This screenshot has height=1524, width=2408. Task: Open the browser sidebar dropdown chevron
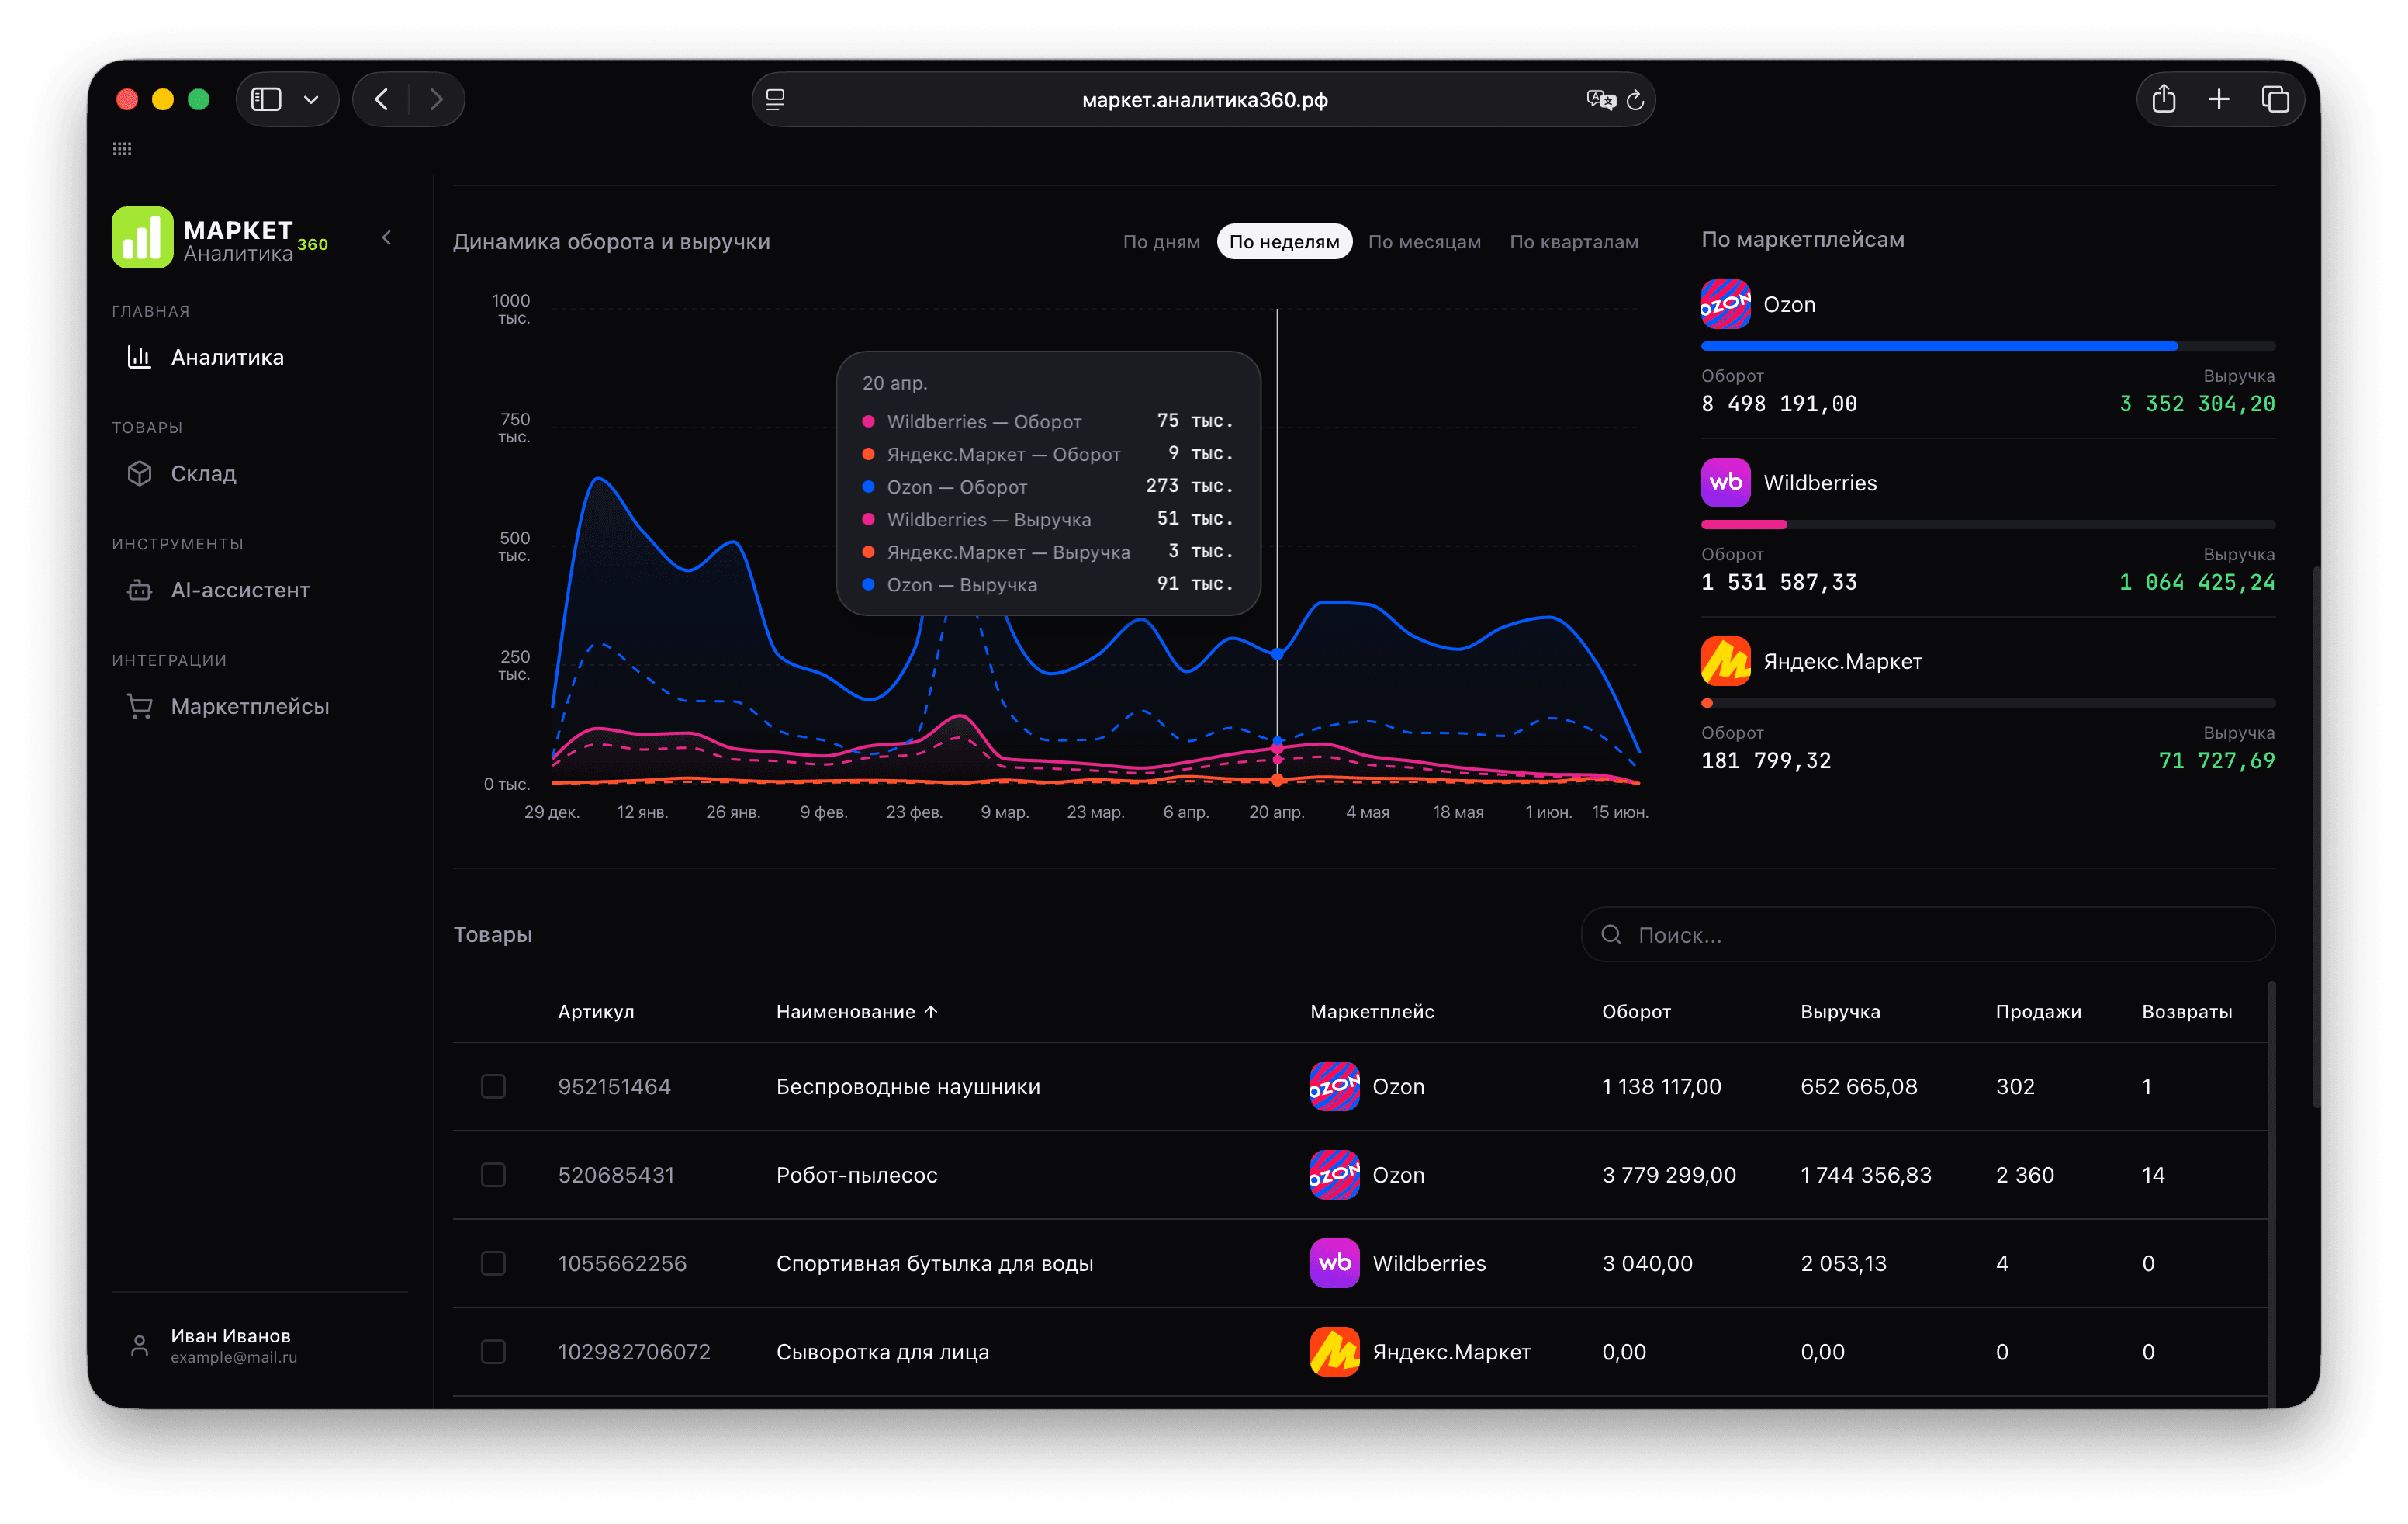click(x=311, y=100)
